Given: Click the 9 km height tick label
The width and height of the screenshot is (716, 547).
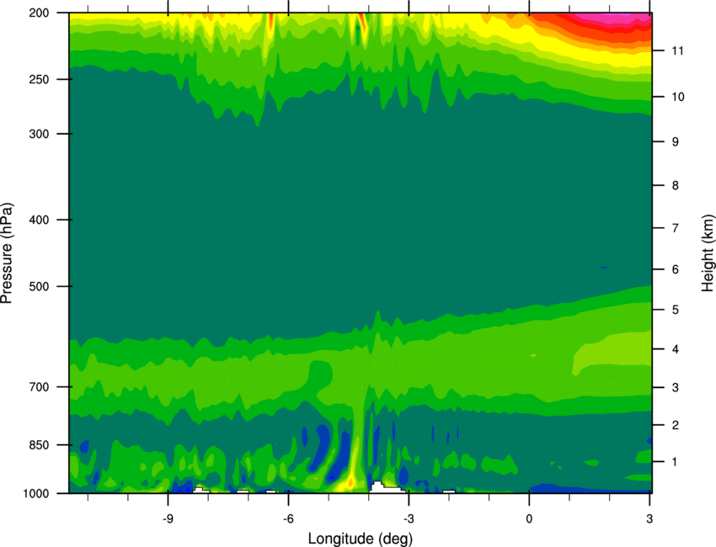Looking at the screenshot, I should pos(676,142).
